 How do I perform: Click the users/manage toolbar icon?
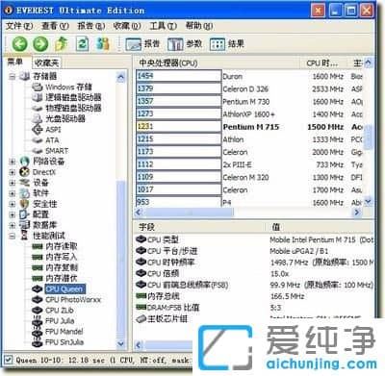103,44
